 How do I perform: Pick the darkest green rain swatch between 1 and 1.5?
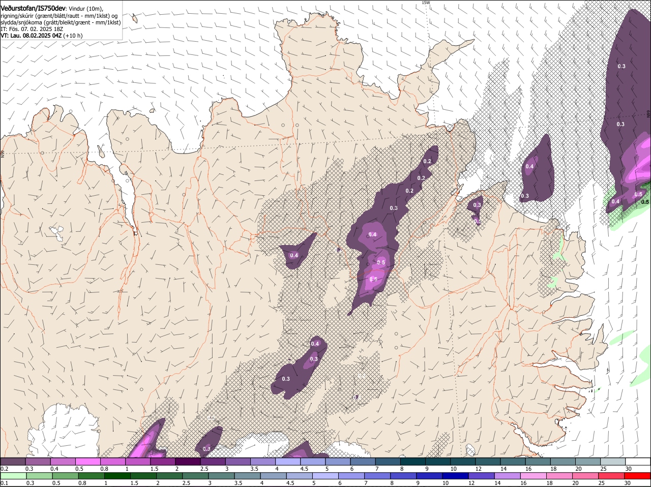(x=117, y=476)
